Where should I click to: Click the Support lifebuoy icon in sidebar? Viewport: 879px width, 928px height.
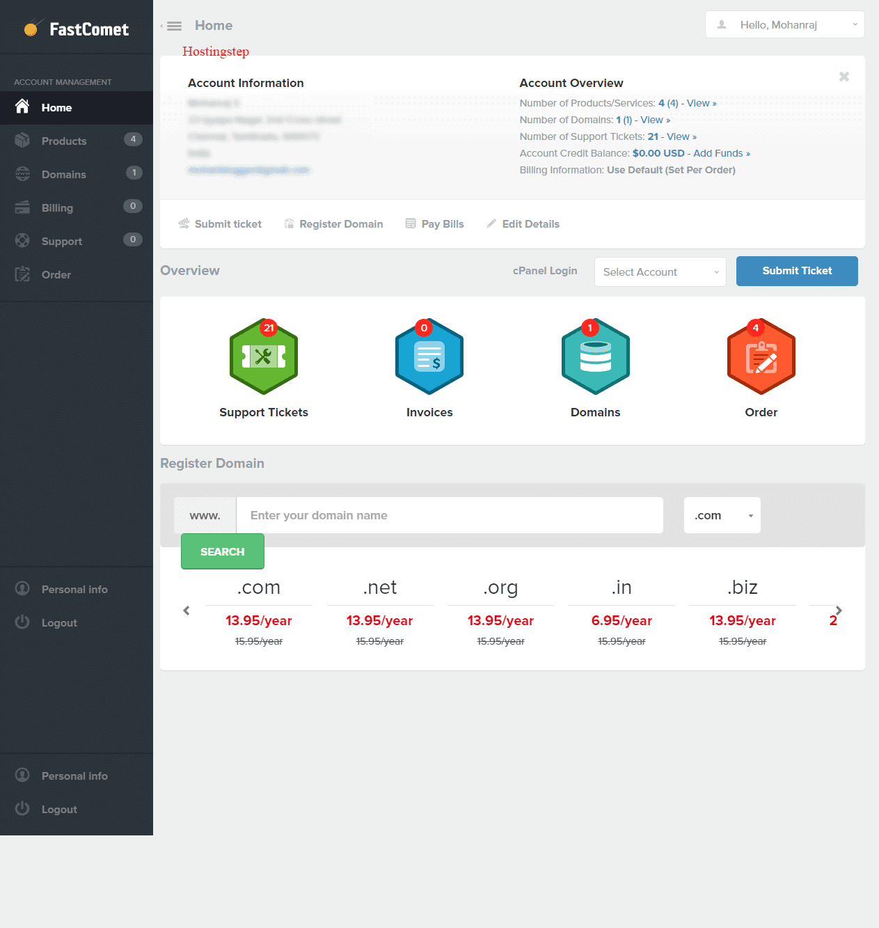tap(22, 240)
